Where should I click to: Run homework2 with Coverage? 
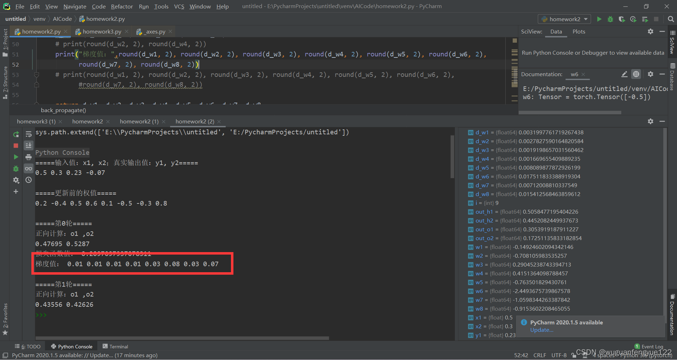pos(622,19)
